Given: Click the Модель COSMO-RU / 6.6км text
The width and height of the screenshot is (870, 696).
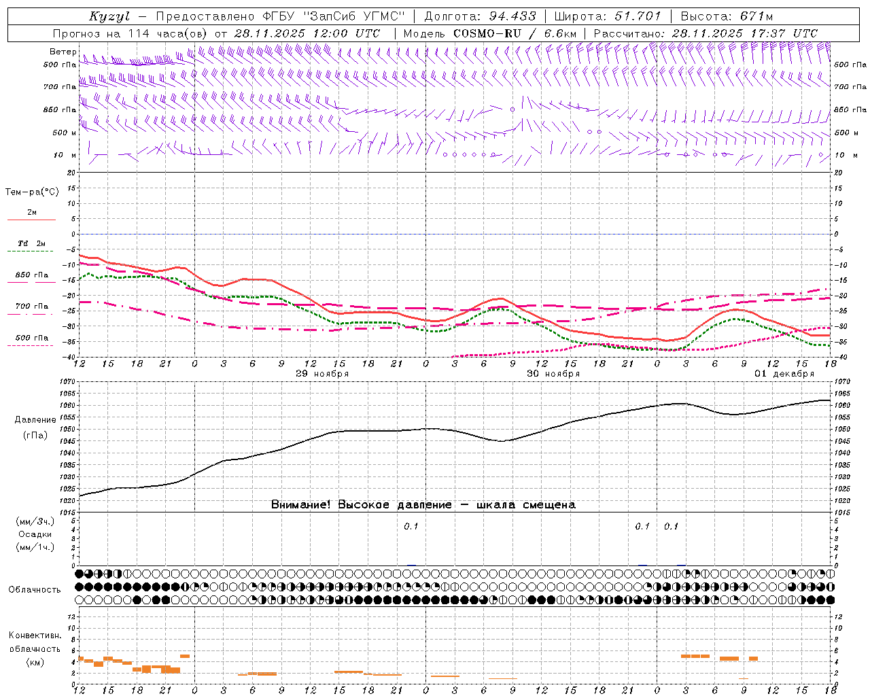Looking at the screenshot, I should 490,33.
